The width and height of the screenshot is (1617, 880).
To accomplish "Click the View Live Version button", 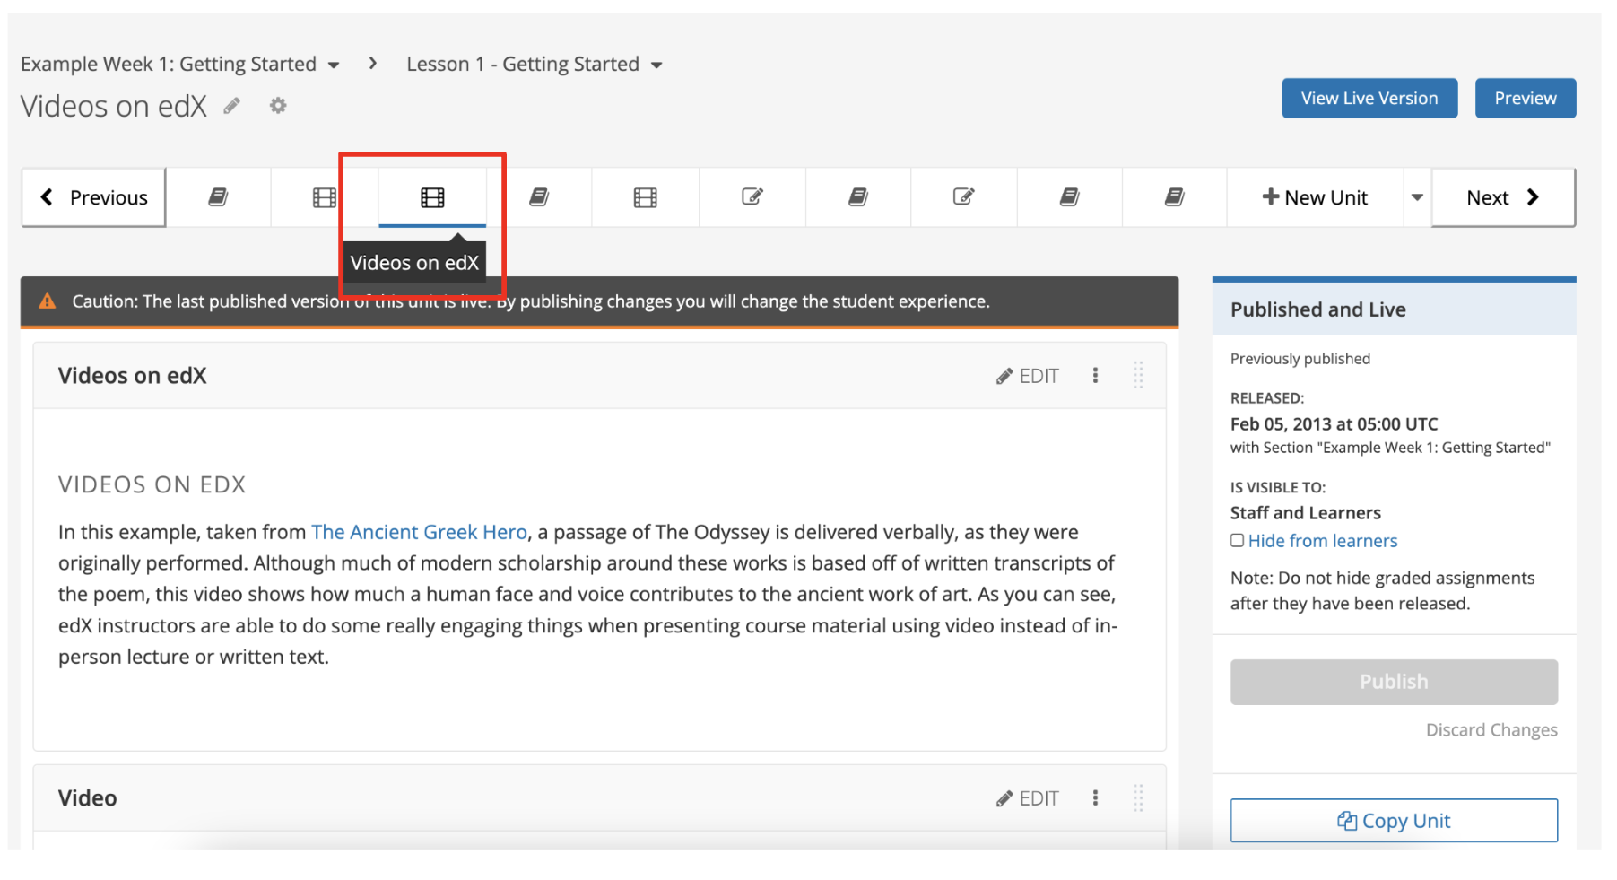I will [x=1369, y=98].
